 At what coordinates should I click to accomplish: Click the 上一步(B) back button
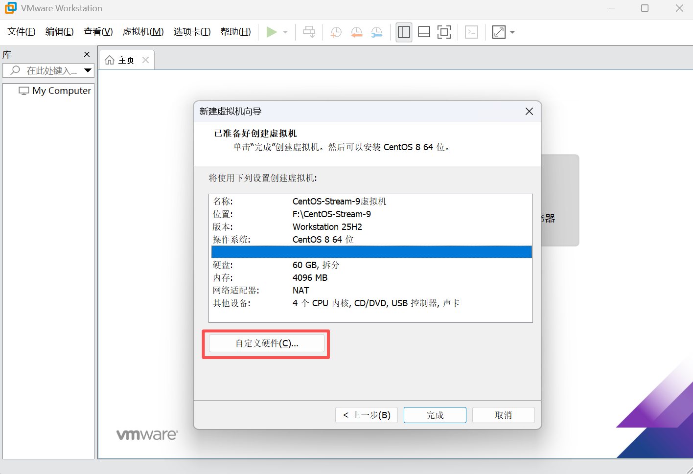tap(367, 415)
